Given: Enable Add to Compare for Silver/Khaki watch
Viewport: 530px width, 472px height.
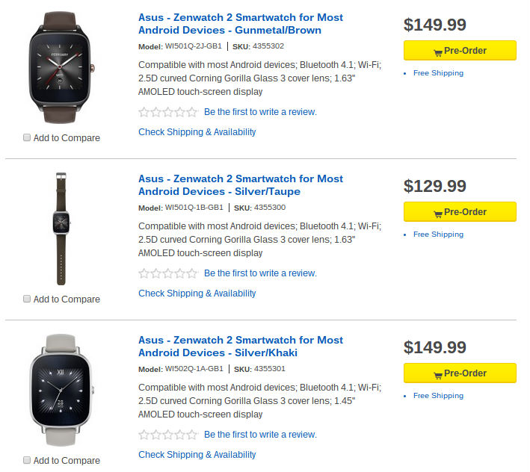Looking at the screenshot, I should pyautogui.click(x=28, y=460).
